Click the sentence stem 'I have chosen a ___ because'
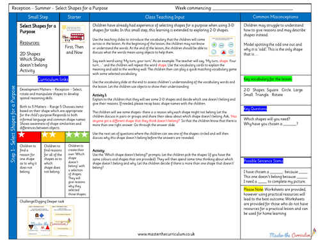 pos(276,172)
